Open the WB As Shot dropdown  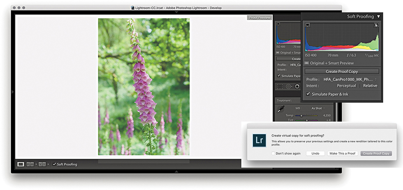tap(318, 108)
